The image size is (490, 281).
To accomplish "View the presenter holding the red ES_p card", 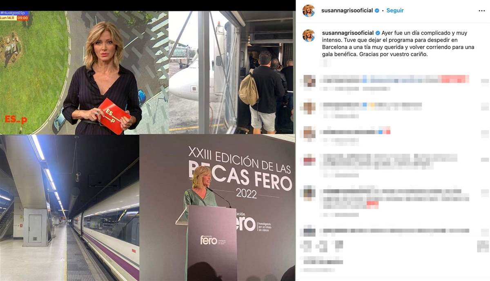I will [x=84, y=73].
